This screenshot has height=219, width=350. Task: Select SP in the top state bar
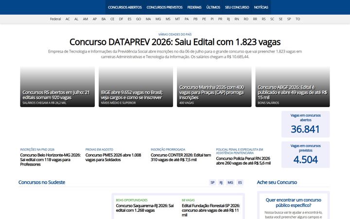click(x=289, y=19)
